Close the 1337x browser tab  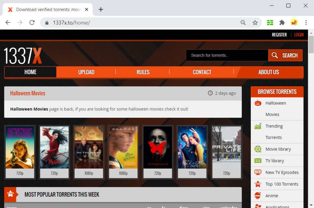point(86,9)
